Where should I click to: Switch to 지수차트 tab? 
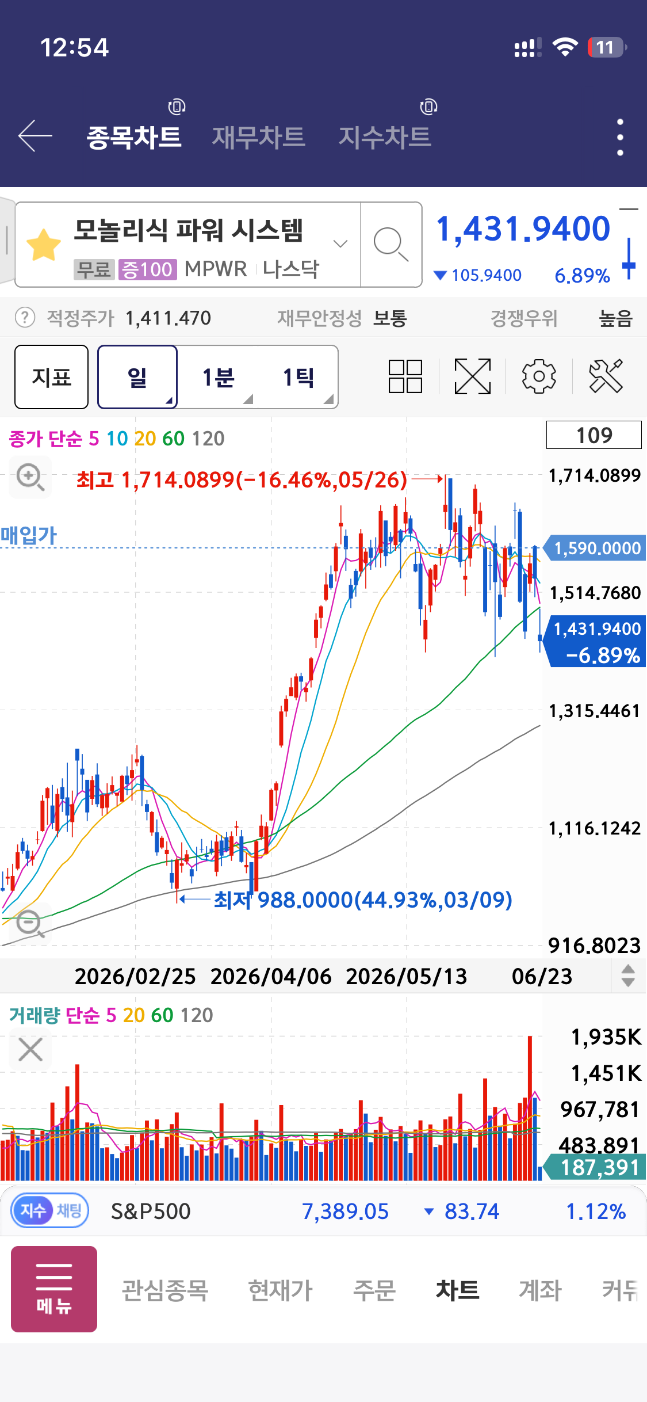[x=385, y=137]
